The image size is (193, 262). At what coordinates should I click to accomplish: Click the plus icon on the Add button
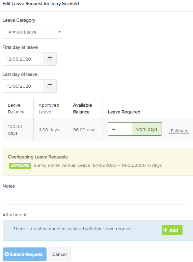click(x=165, y=230)
